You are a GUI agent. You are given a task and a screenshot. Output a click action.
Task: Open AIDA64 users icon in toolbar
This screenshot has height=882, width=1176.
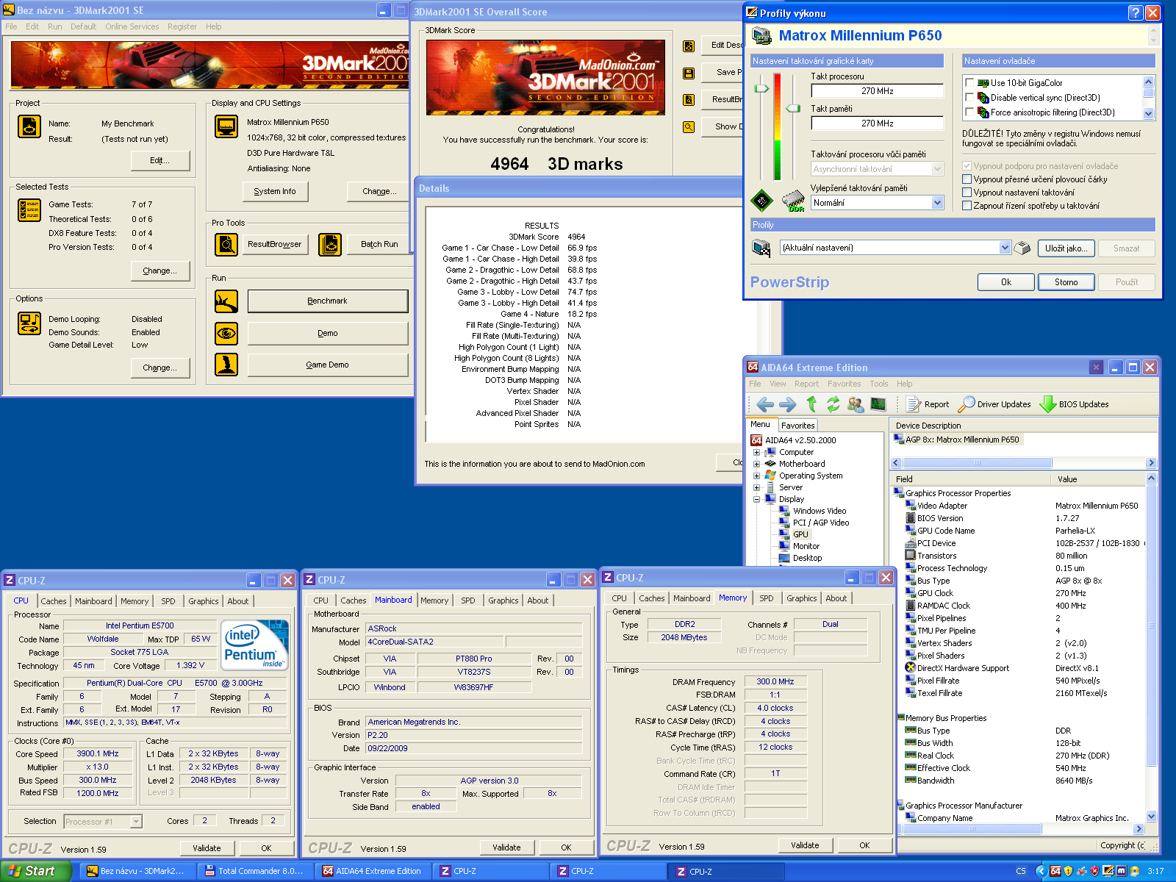[856, 404]
